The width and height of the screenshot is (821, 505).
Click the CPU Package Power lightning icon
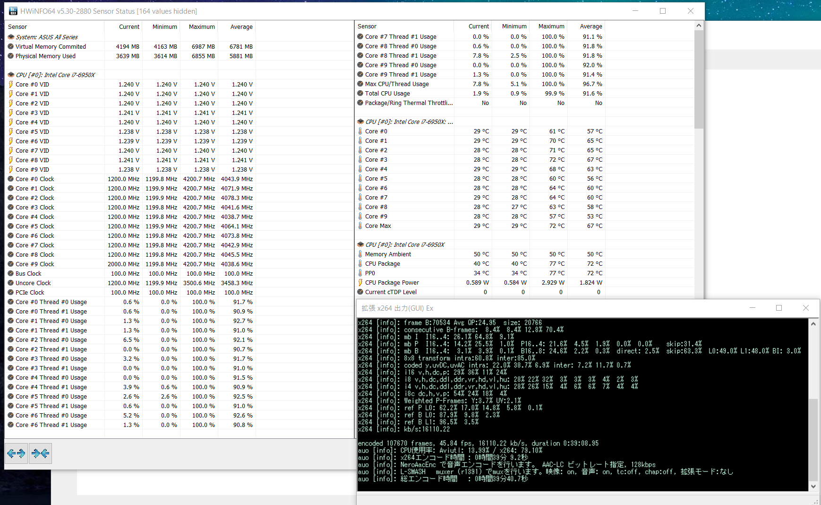[x=360, y=282]
